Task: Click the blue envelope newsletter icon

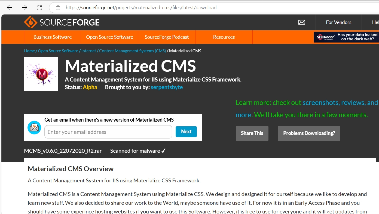Action: point(34,128)
